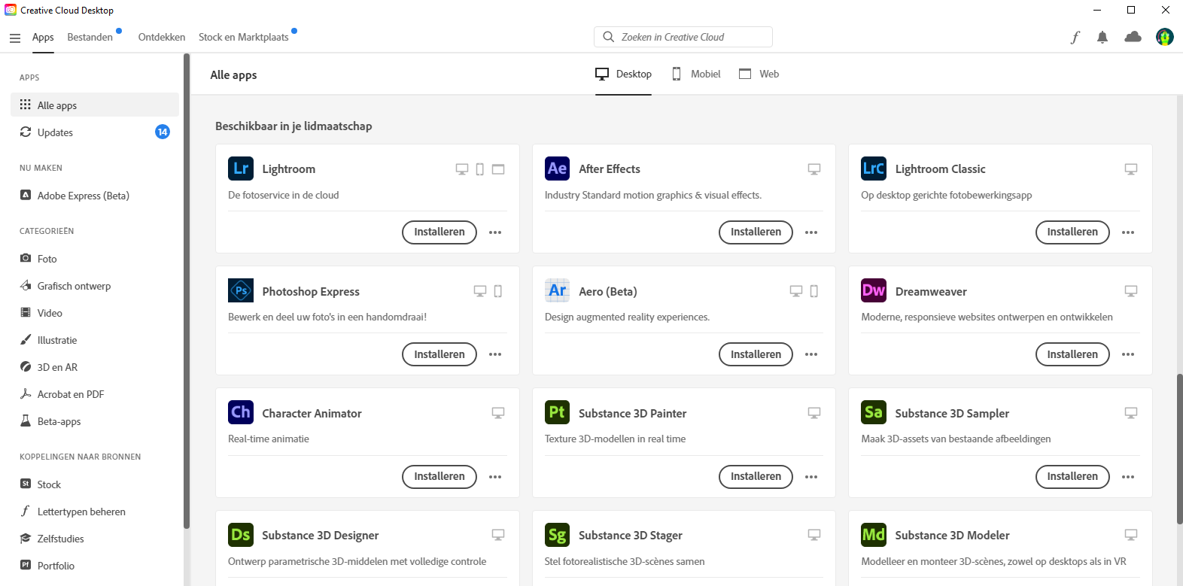The height and width of the screenshot is (586, 1183).
Task: Show Desktop apps tab
Action: pyautogui.click(x=623, y=74)
